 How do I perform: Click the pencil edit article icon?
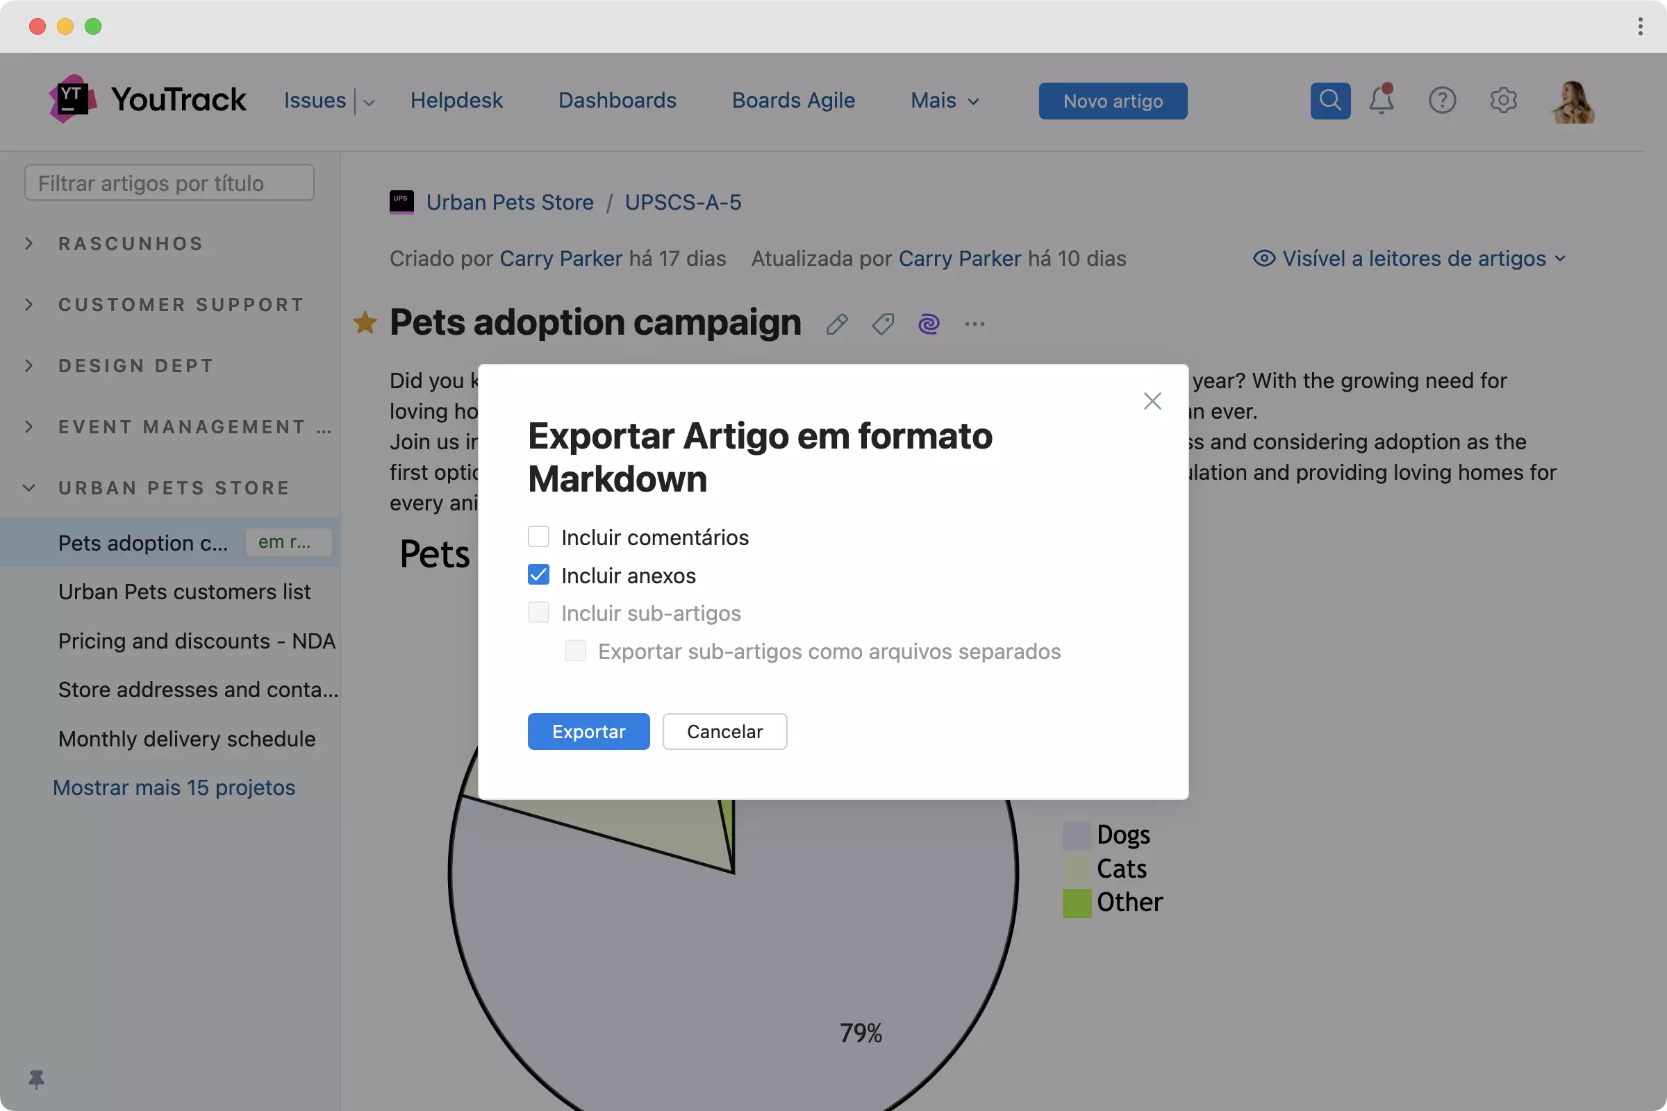pyautogui.click(x=837, y=324)
